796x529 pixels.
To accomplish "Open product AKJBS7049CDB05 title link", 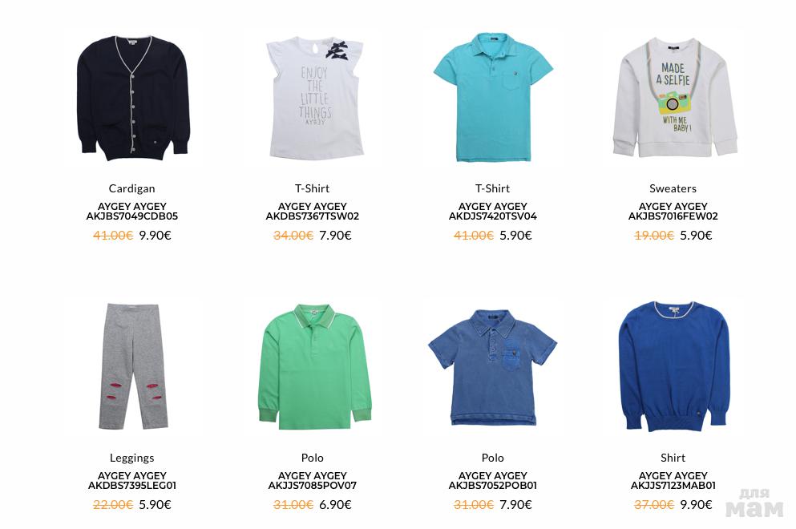I will [132, 211].
